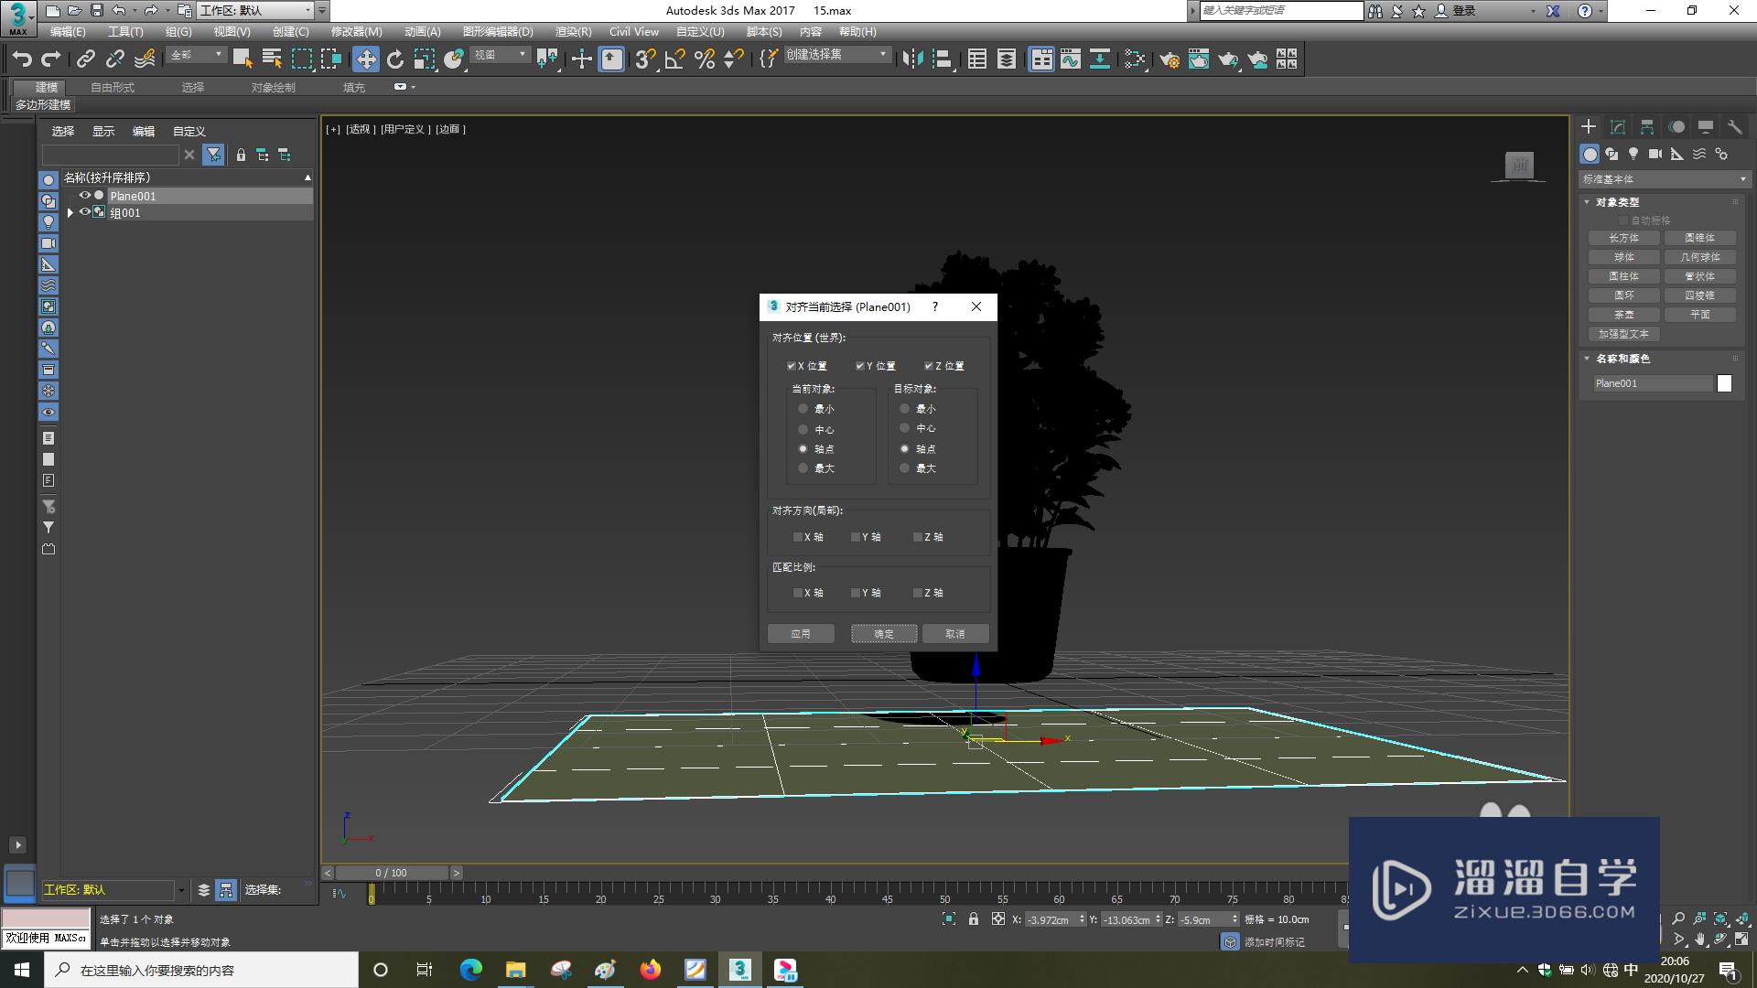Open the Hierarchy panel tab icon
1757x988 pixels.
point(1647,127)
